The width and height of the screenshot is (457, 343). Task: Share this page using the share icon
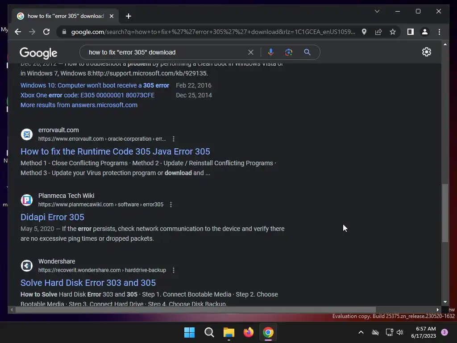coord(378,32)
